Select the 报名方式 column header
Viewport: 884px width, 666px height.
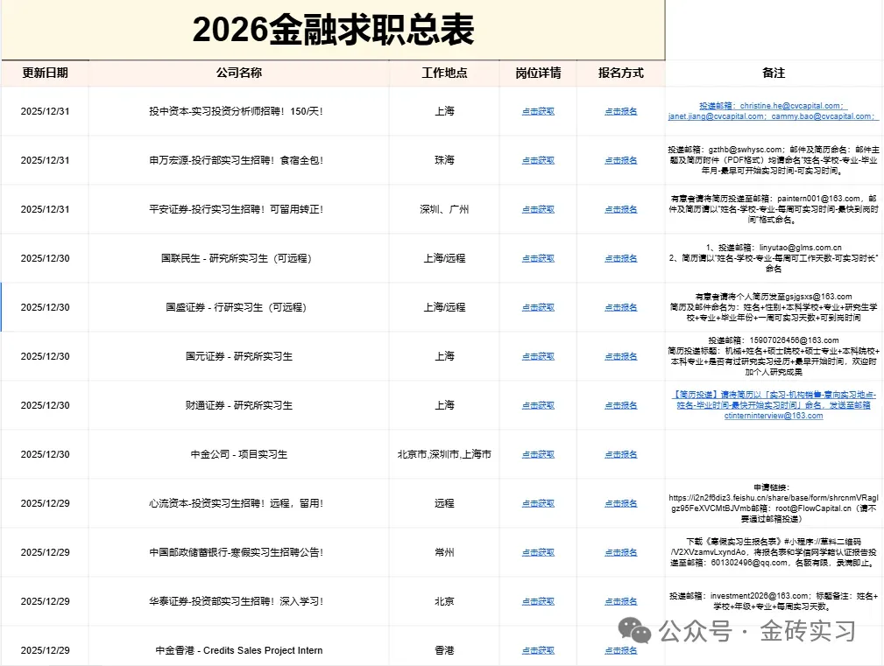620,73
